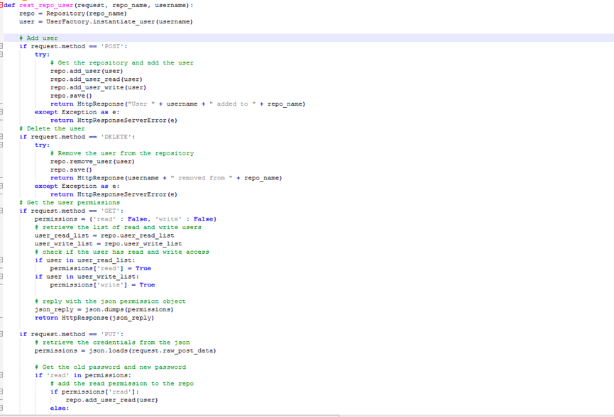
Task: Click the line 'permissions = json.loads(request.raw_post_data)'
Action: pos(126,350)
